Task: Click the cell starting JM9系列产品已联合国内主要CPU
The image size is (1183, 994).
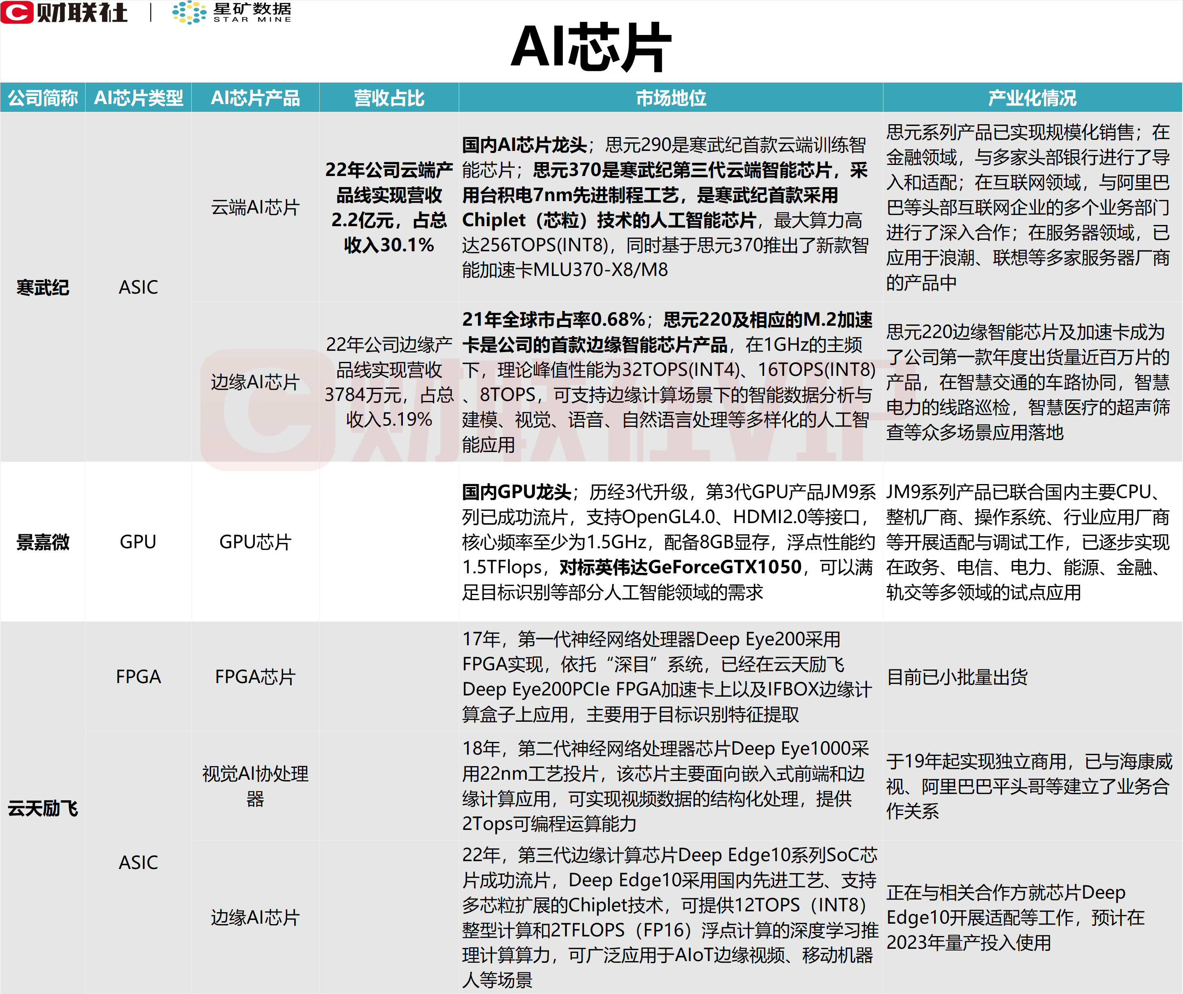Action: point(1032,542)
